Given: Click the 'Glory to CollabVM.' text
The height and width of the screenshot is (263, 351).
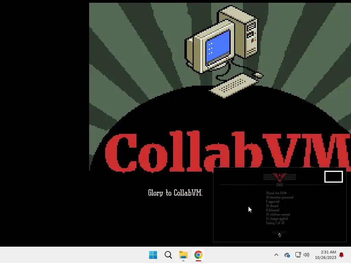Looking at the screenshot, I should tap(175, 193).
